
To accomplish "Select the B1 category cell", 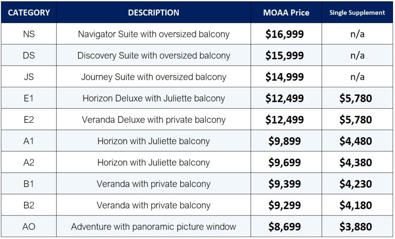I will (29, 184).
